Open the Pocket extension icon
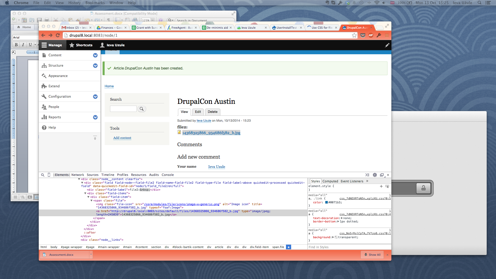Image resolution: width=496 pixels, height=279 pixels. [x=363, y=35]
